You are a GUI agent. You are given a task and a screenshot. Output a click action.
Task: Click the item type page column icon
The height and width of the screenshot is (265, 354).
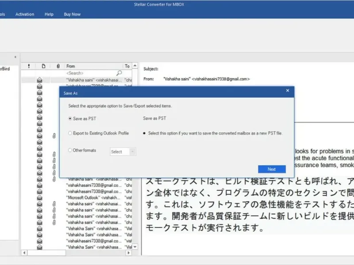click(x=43, y=66)
